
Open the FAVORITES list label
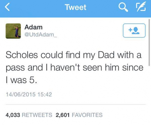click(87, 115)
